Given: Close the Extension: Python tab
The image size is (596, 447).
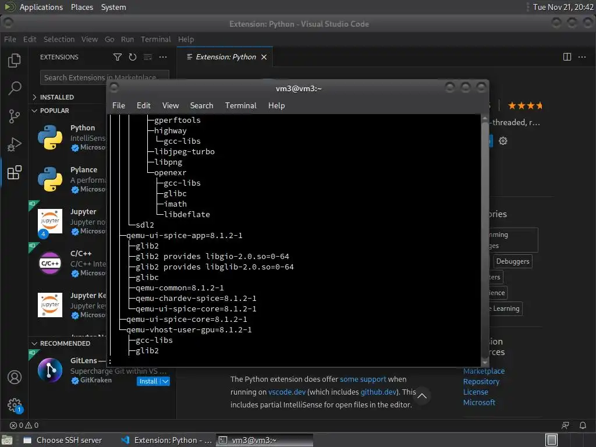Looking at the screenshot, I should coord(264,57).
